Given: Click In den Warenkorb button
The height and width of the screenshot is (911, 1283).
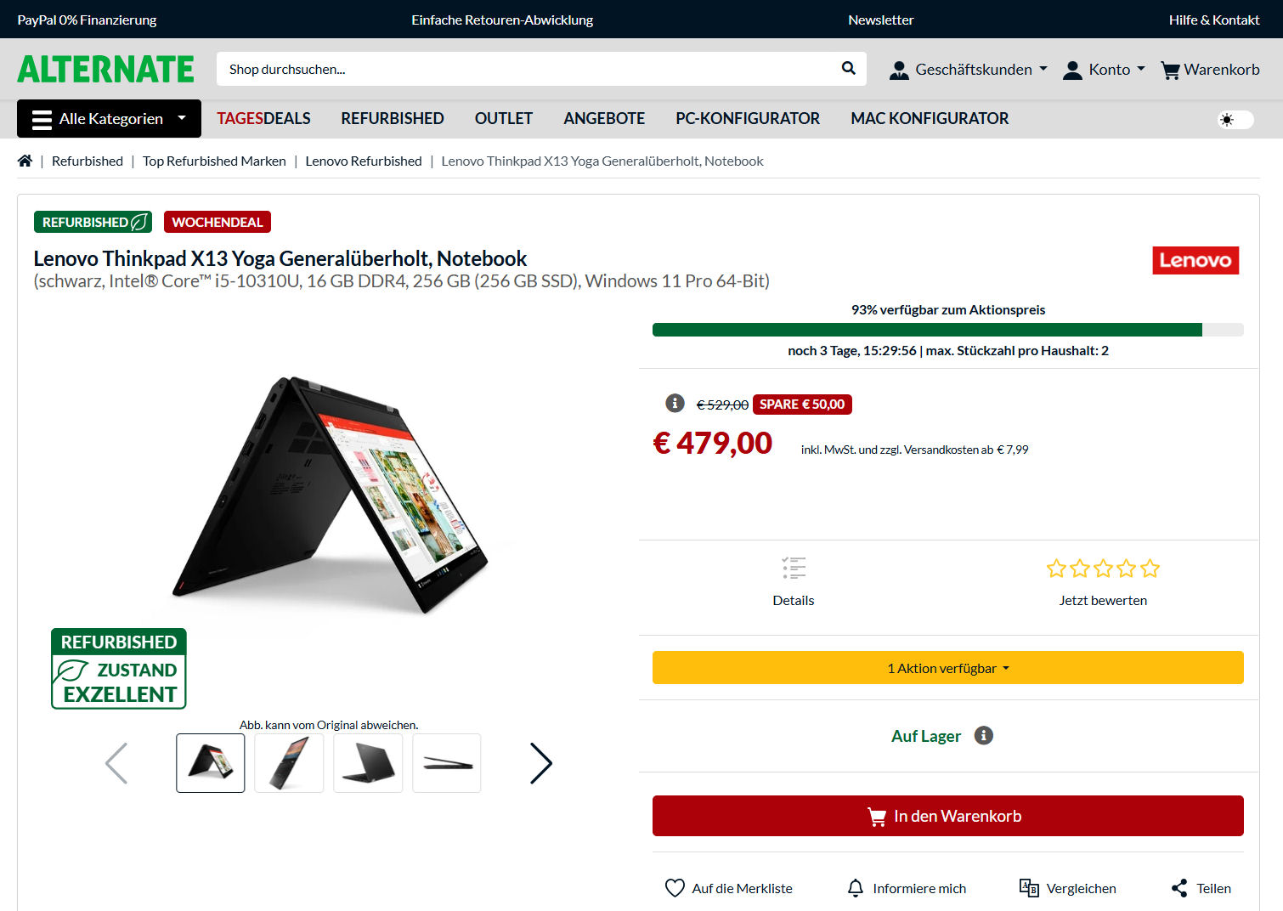Looking at the screenshot, I should pos(947,816).
